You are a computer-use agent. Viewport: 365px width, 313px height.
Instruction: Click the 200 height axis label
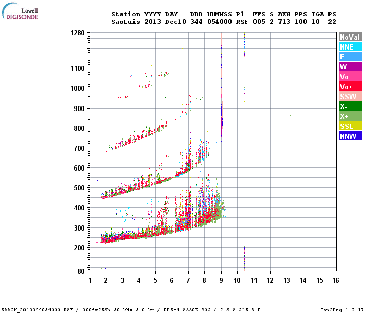coord(79,248)
